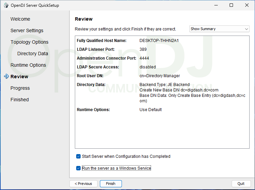Maximize the QuickSetup window
Viewport: 255px width, 190px height.
(x=231, y=5)
